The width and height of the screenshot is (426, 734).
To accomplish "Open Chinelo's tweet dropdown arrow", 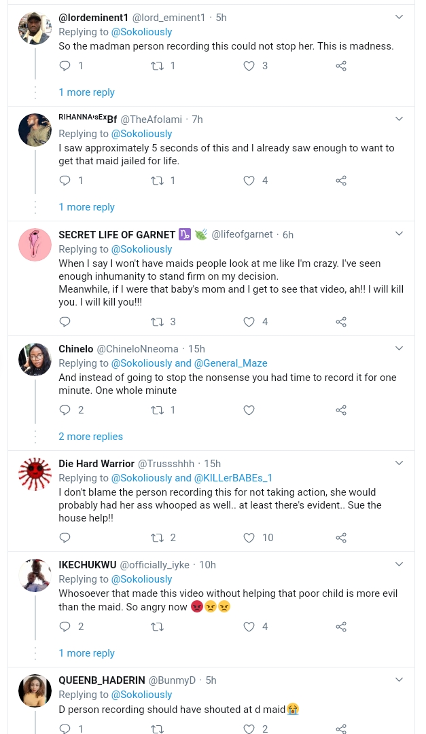I will 399,348.
